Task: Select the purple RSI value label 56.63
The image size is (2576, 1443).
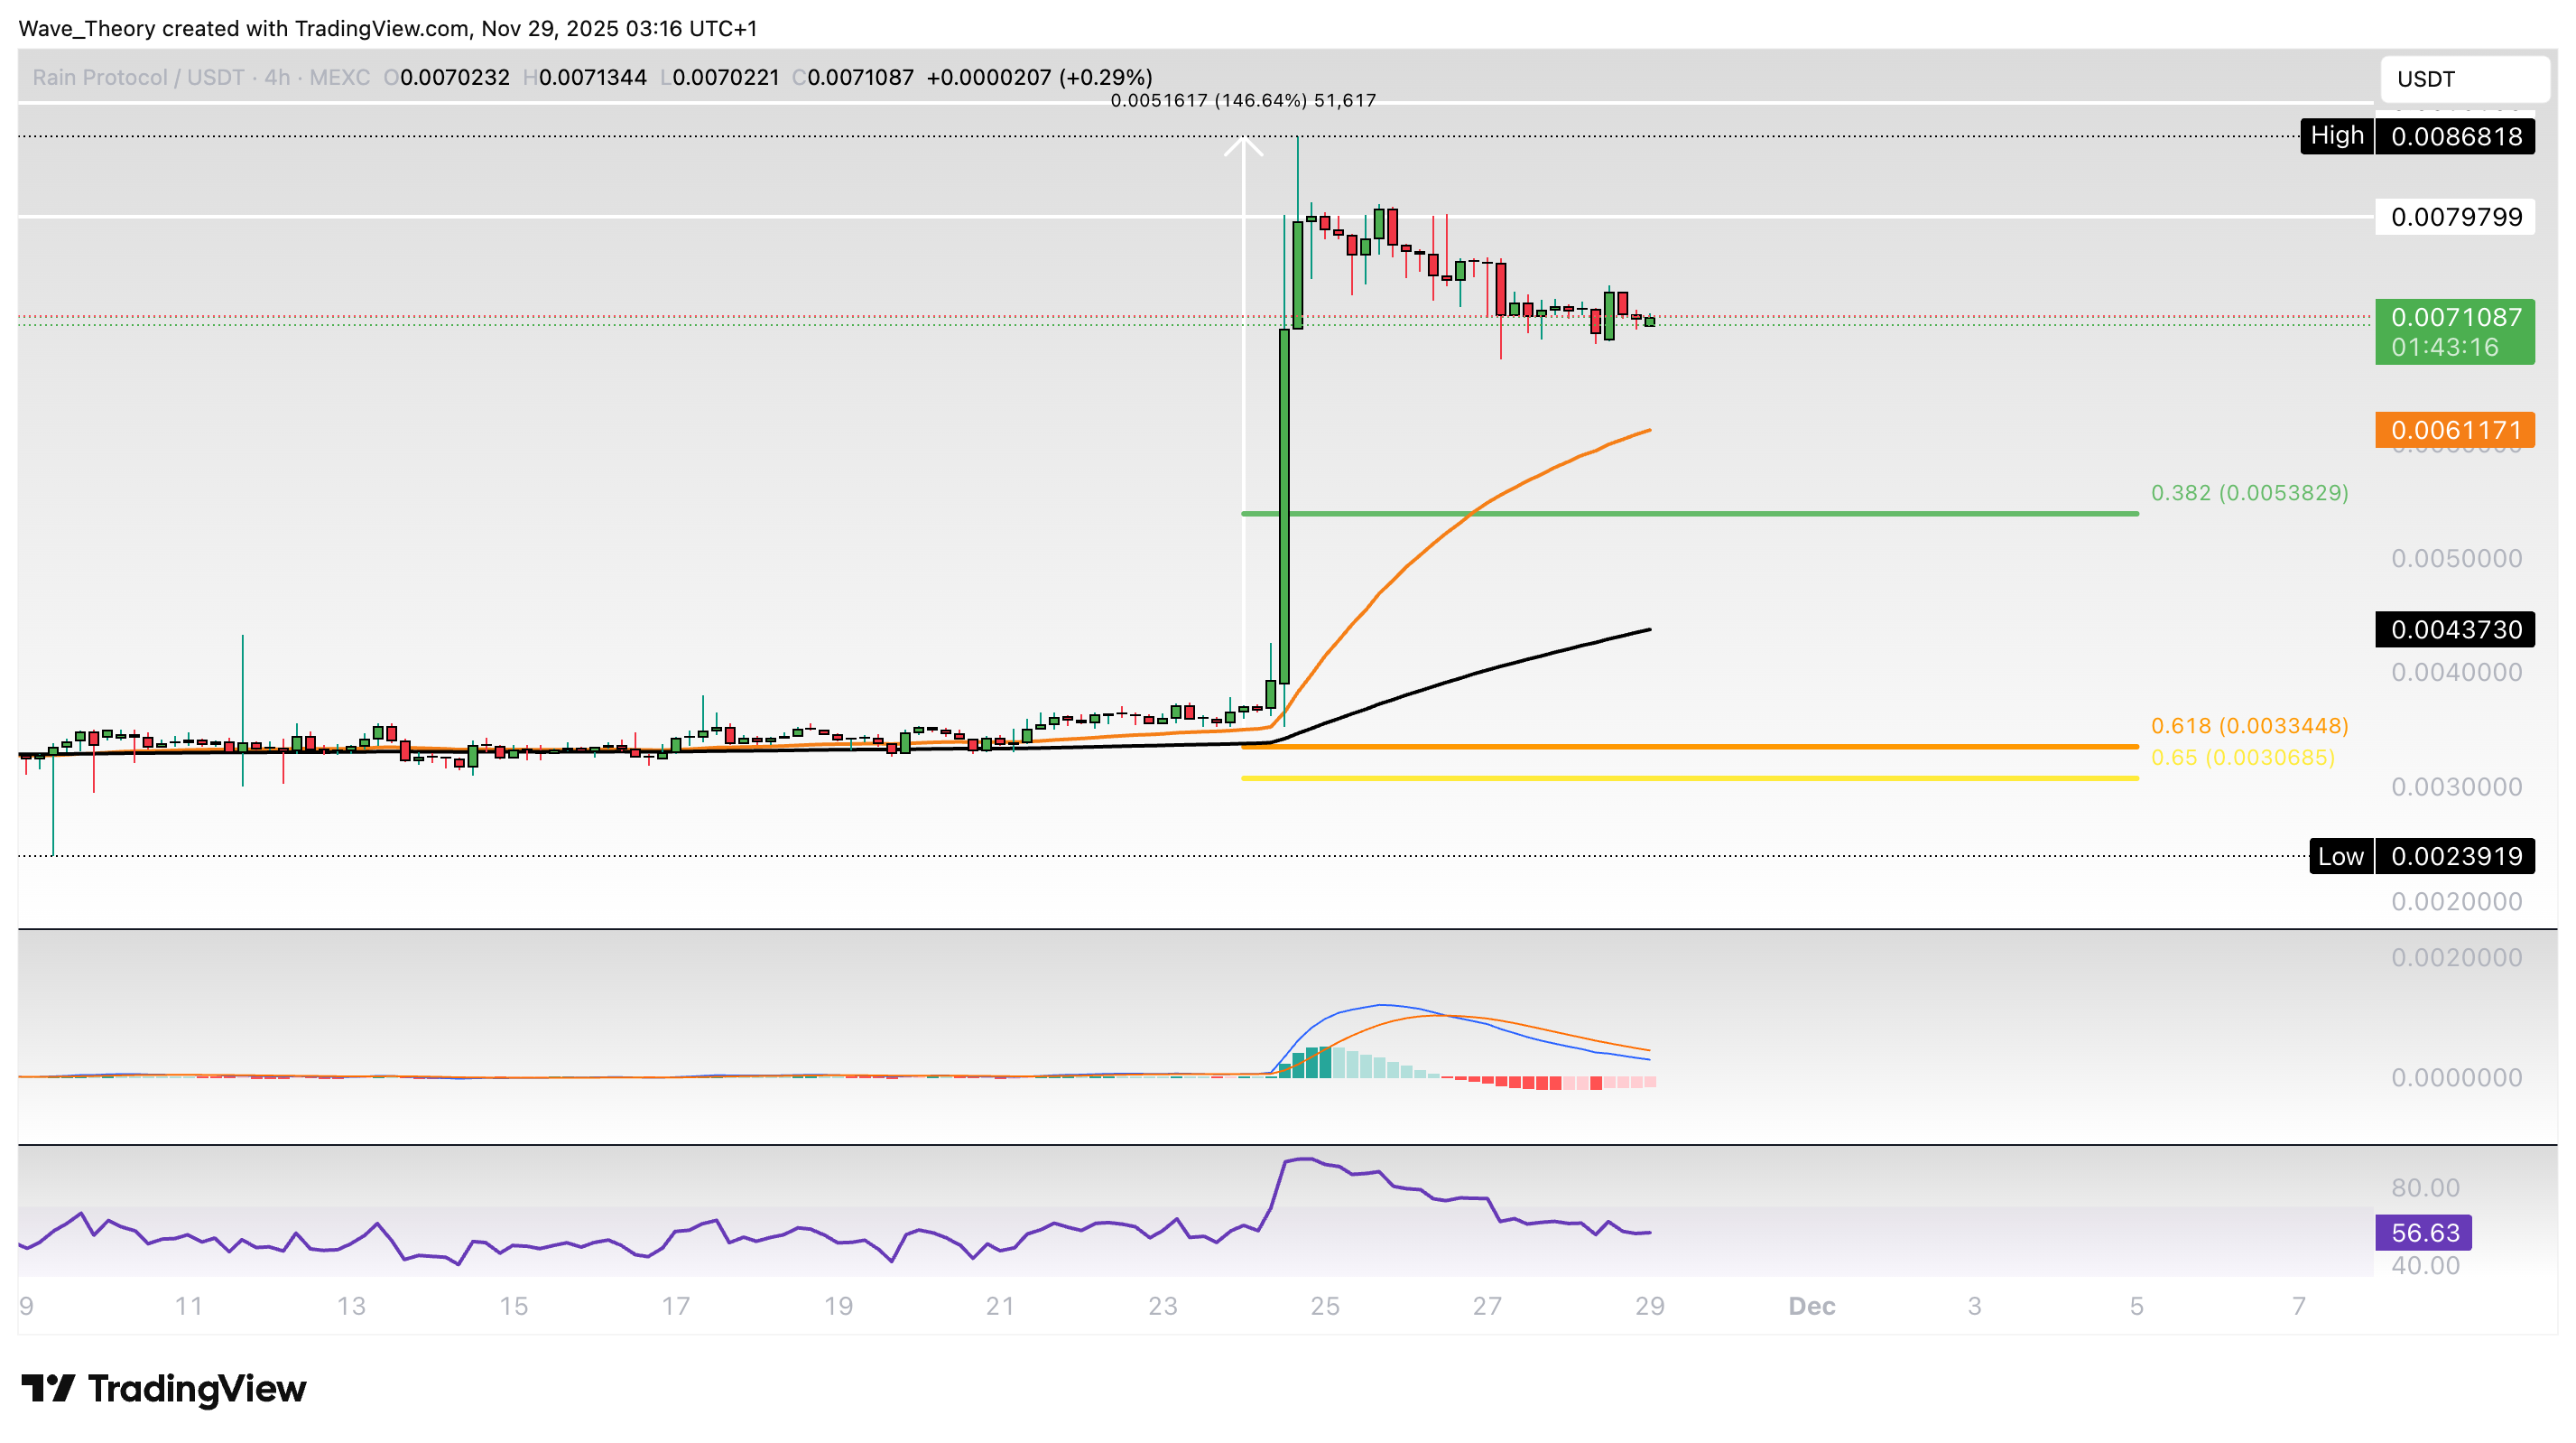Action: click(2423, 1233)
